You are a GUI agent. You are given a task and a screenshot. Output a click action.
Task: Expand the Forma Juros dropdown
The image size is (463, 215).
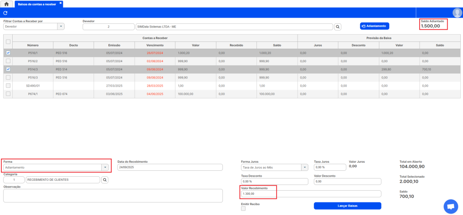pos(305,167)
